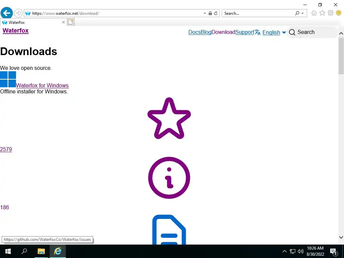Screen dimensions: 344x258
Task: Open the 2579 stars count link
Action: coord(6,149)
